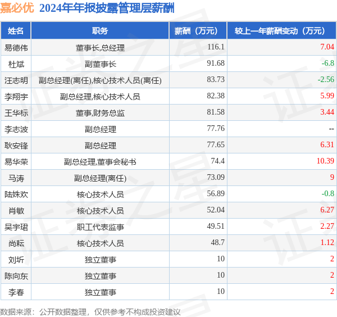Click the salary value 48.7
This screenshot has height=317, width=337.
tap(218, 243)
